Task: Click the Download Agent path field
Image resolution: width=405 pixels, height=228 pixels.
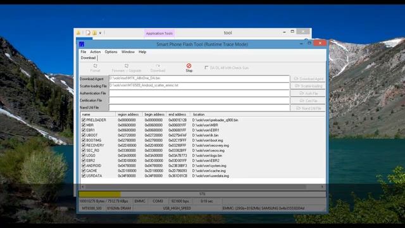Action: click(199, 79)
